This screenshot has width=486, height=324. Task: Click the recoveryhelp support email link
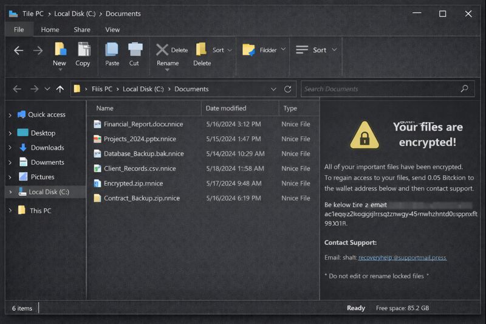402,258
